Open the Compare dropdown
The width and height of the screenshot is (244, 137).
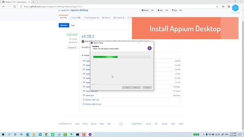pyautogui.click(x=72, y=48)
